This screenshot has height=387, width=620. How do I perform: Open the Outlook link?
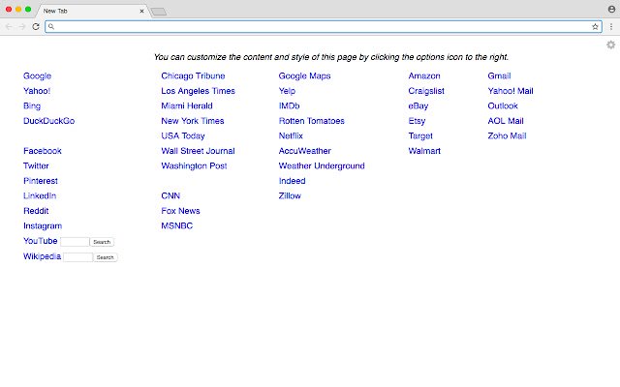click(x=503, y=105)
